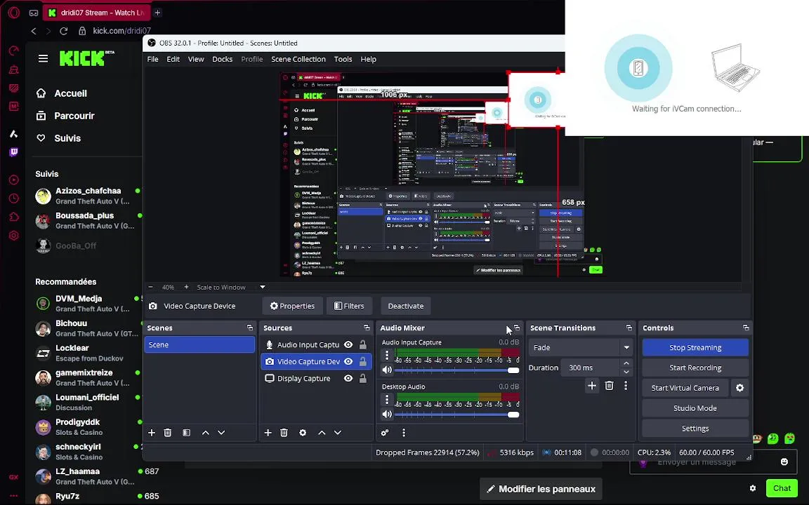The image size is (809, 505).
Task: Toggle lock on Video Capture Device source
Action: pos(362,362)
